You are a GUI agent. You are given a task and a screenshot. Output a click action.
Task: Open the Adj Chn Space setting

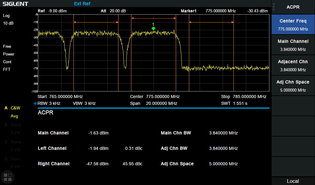click(x=293, y=86)
